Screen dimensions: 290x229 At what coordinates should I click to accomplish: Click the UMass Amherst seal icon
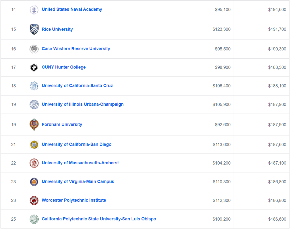[x=34, y=163]
